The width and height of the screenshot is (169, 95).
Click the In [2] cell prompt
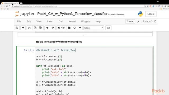click(29, 50)
